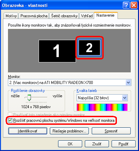Click the color quality spectrum bar

tap(102, 107)
